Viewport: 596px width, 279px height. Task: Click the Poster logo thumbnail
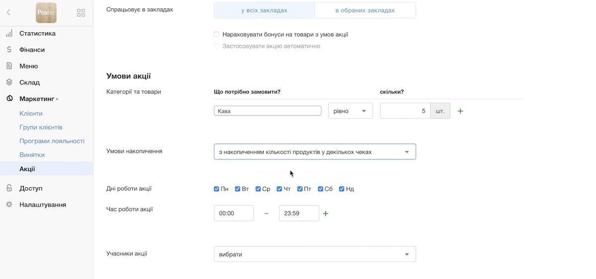coord(46,13)
